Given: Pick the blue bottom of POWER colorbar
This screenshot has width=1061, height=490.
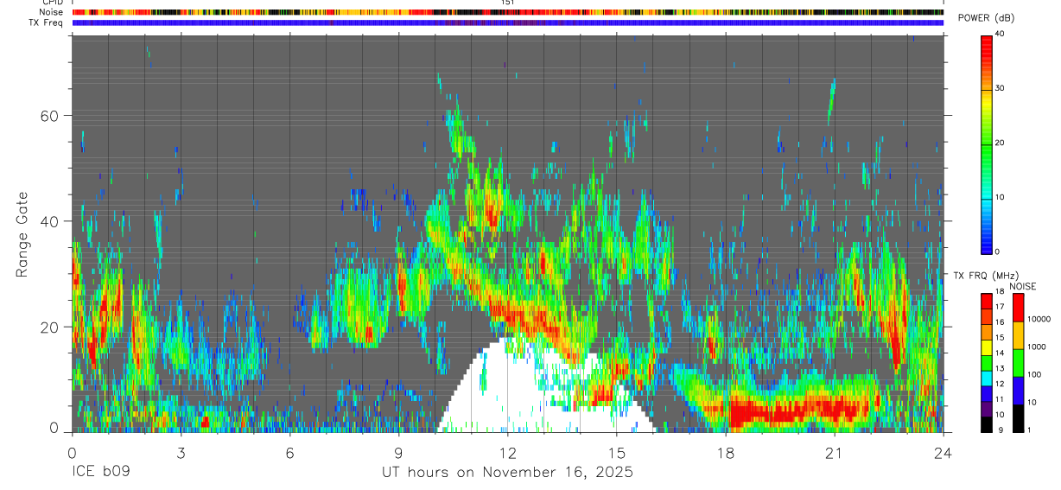Looking at the screenshot, I should (986, 240).
